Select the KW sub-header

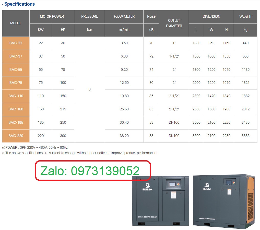click(x=41, y=30)
